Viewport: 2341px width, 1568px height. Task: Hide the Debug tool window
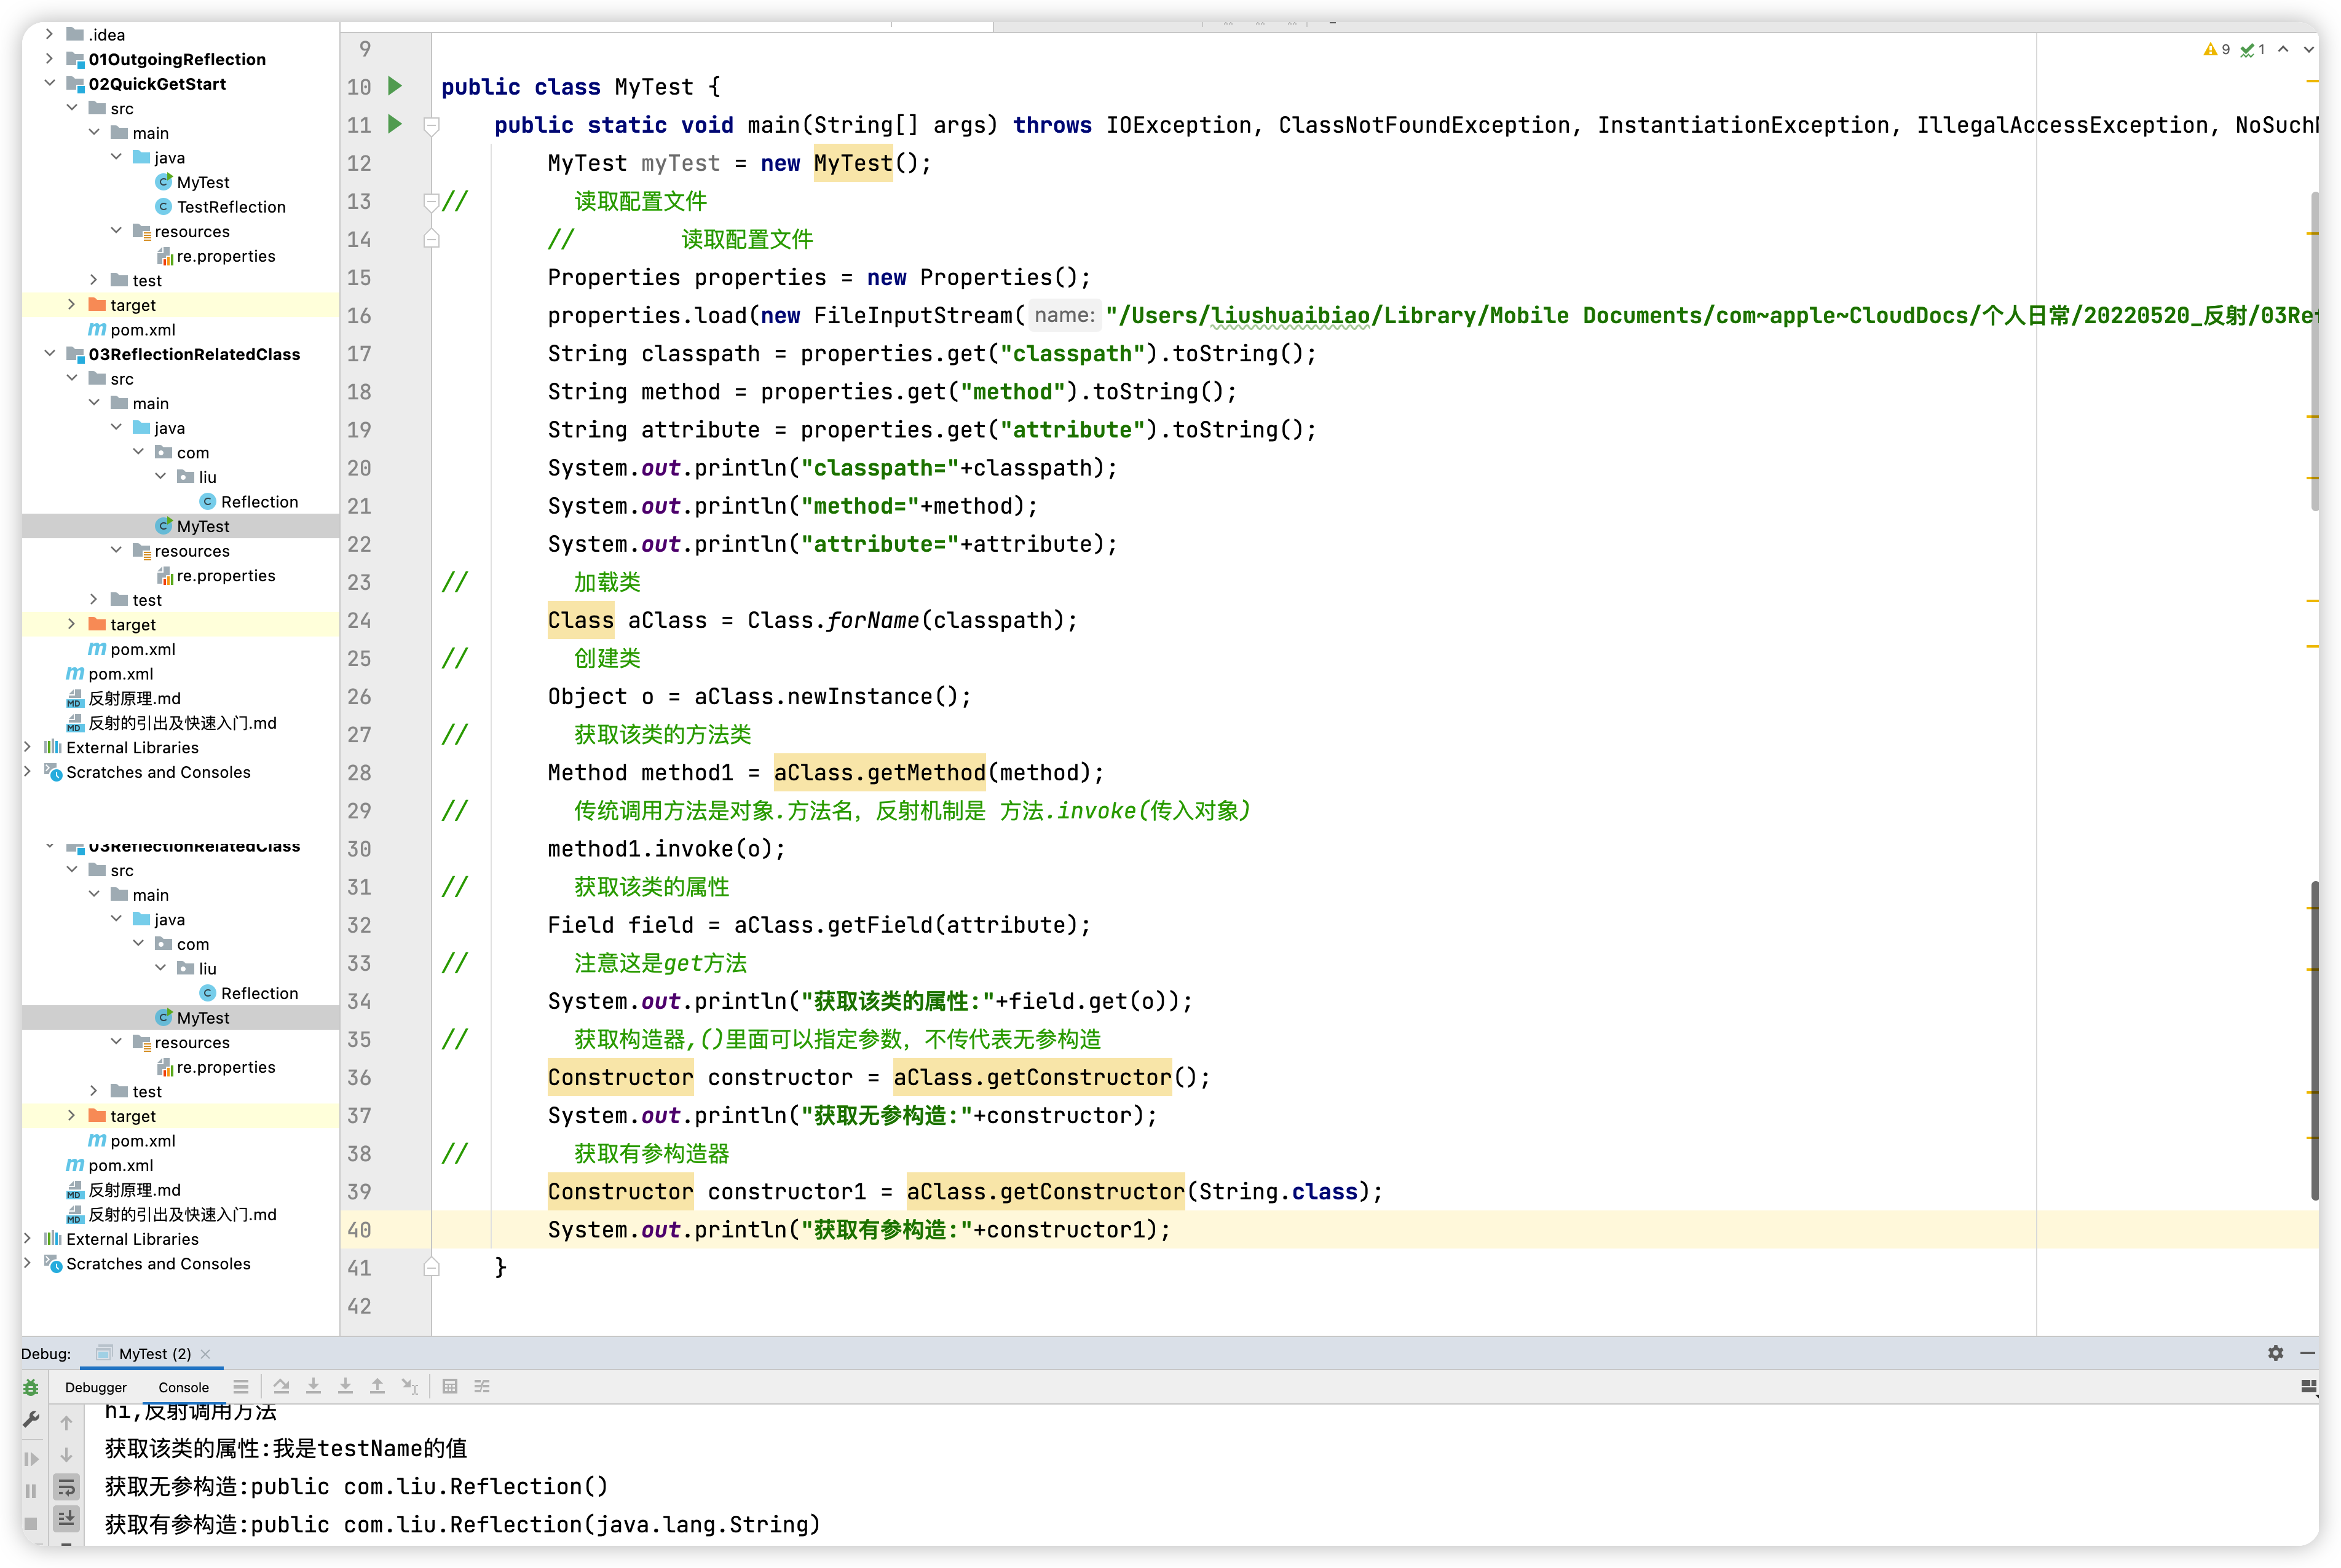[x=2307, y=1353]
